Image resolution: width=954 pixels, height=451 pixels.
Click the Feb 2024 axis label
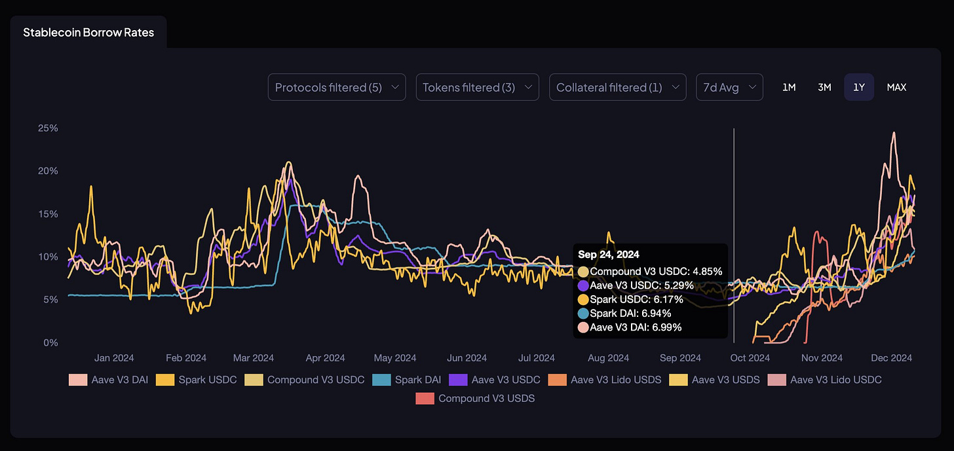point(186,358)
